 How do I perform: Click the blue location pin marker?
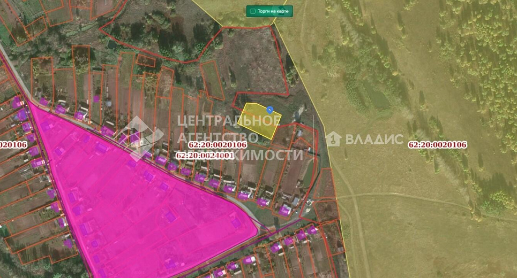tap(269, 110)
